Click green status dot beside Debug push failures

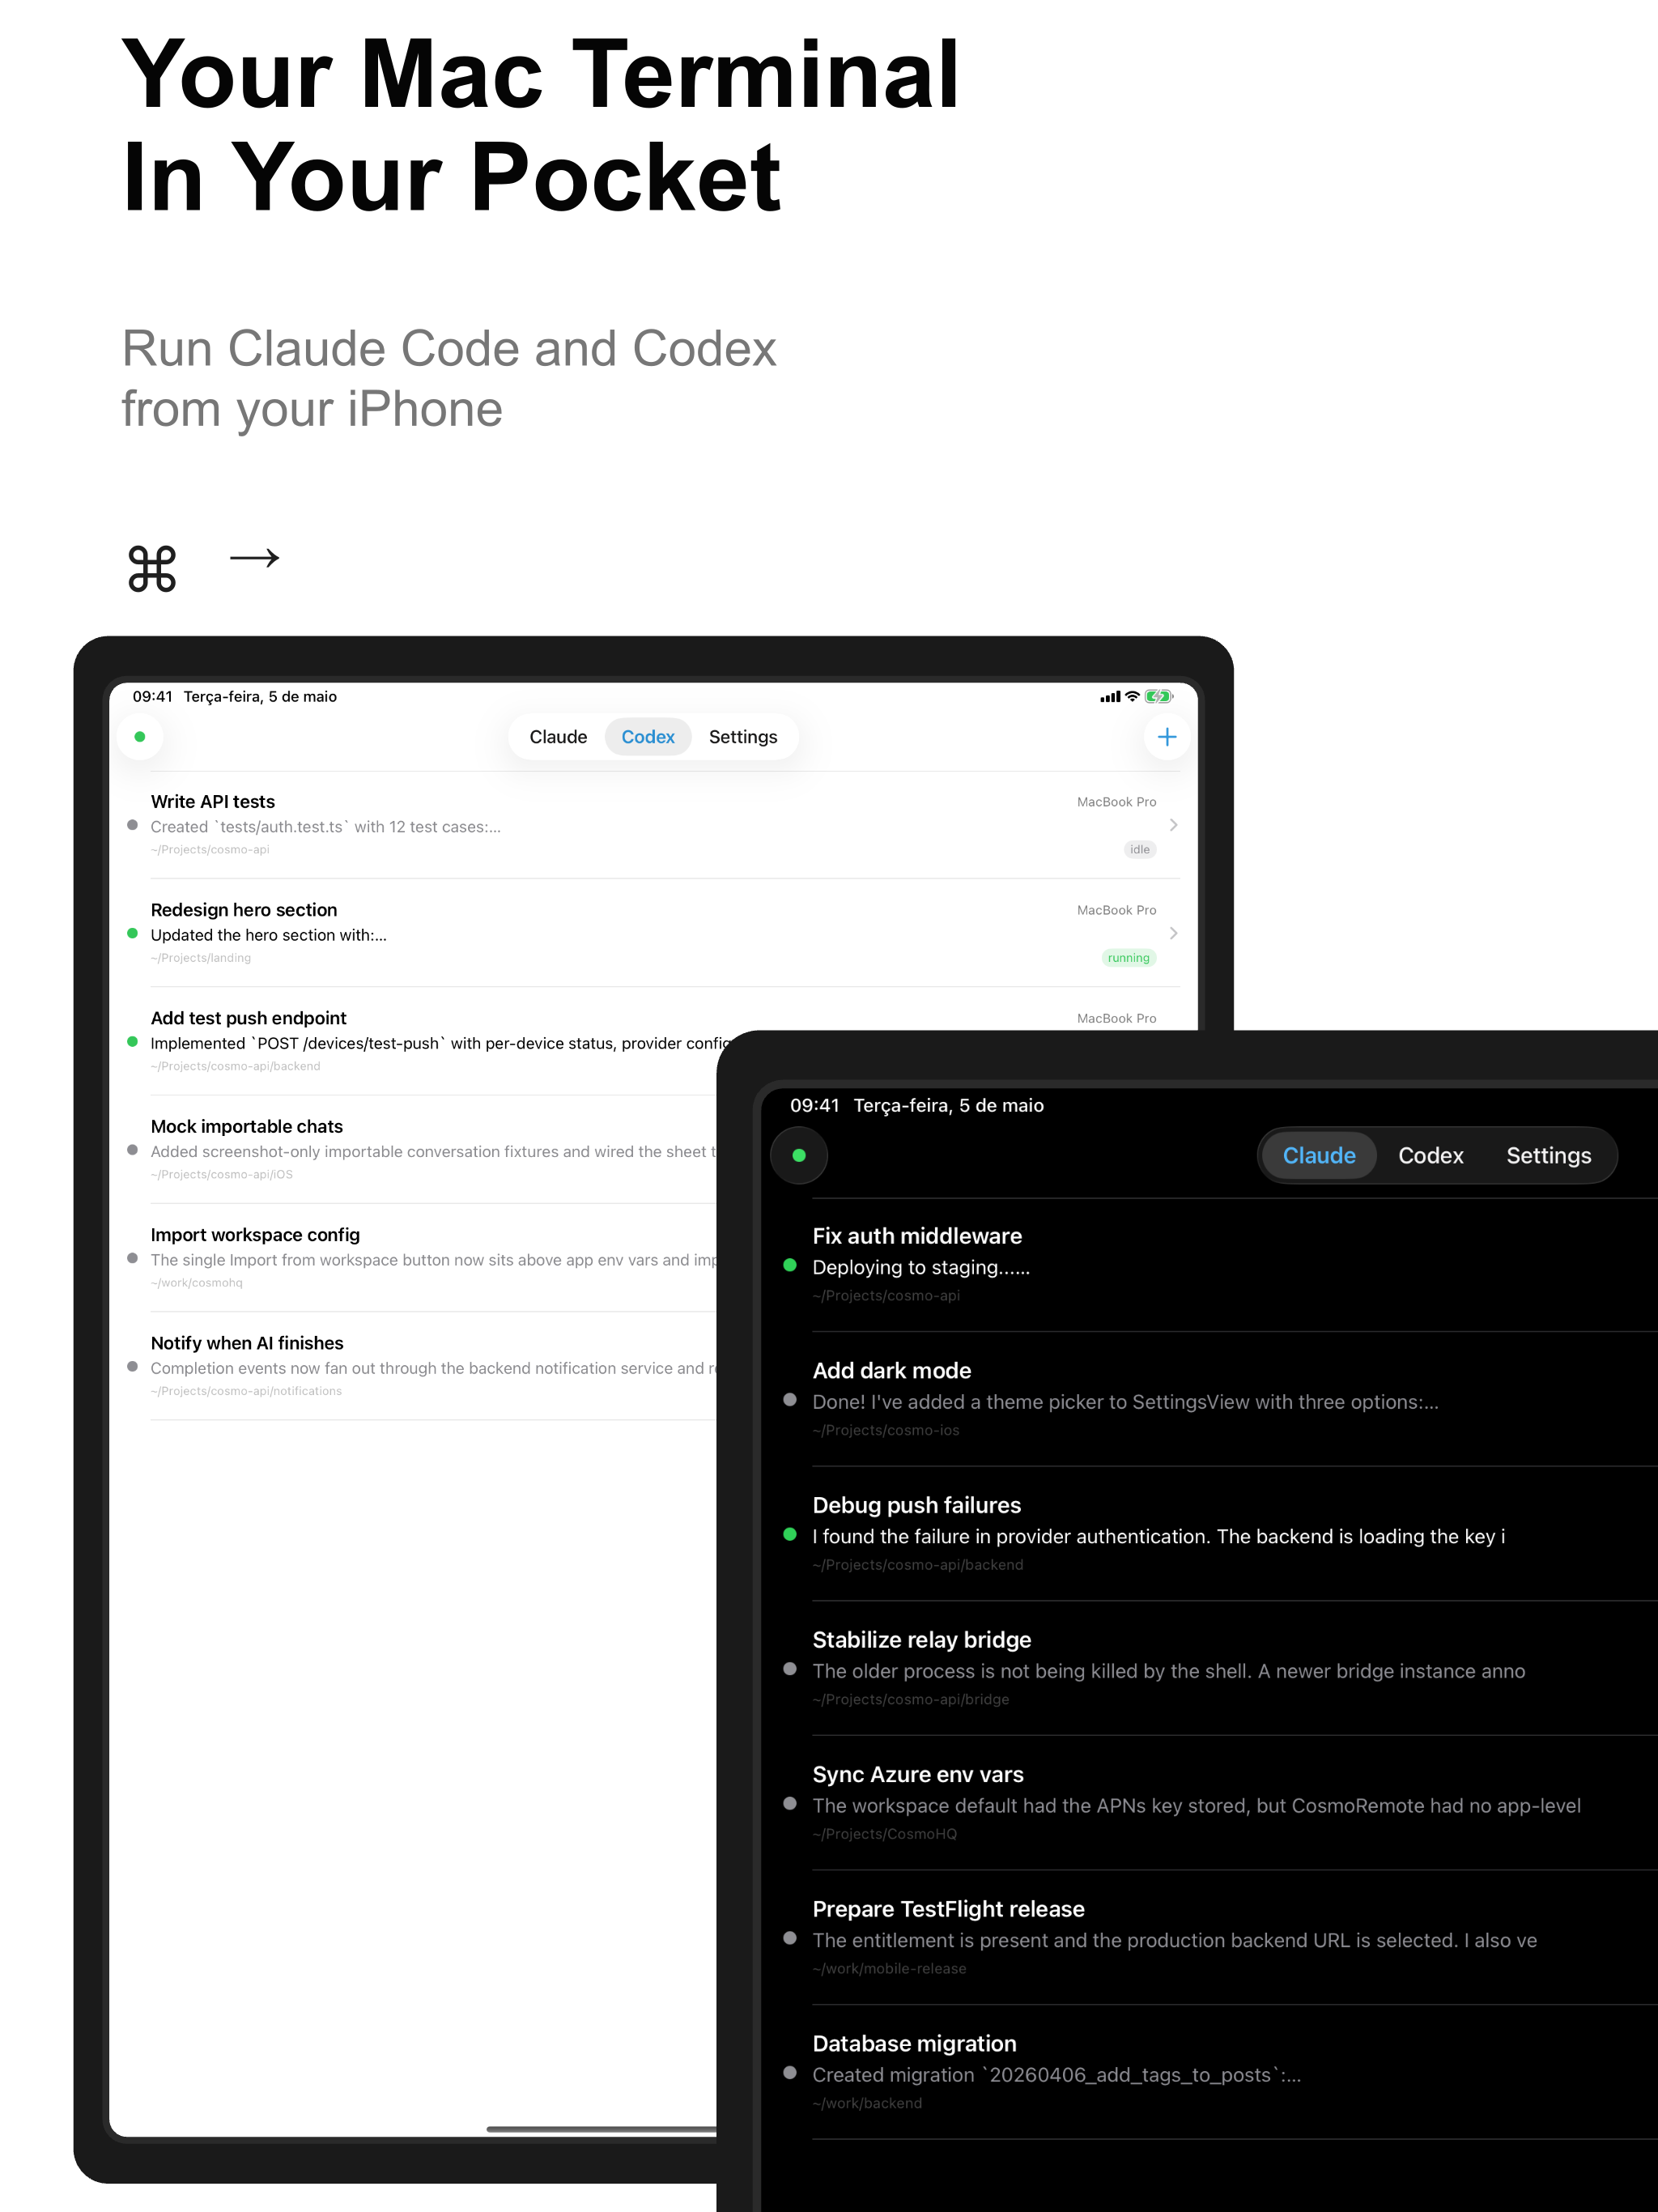(x=790, y=1534)
